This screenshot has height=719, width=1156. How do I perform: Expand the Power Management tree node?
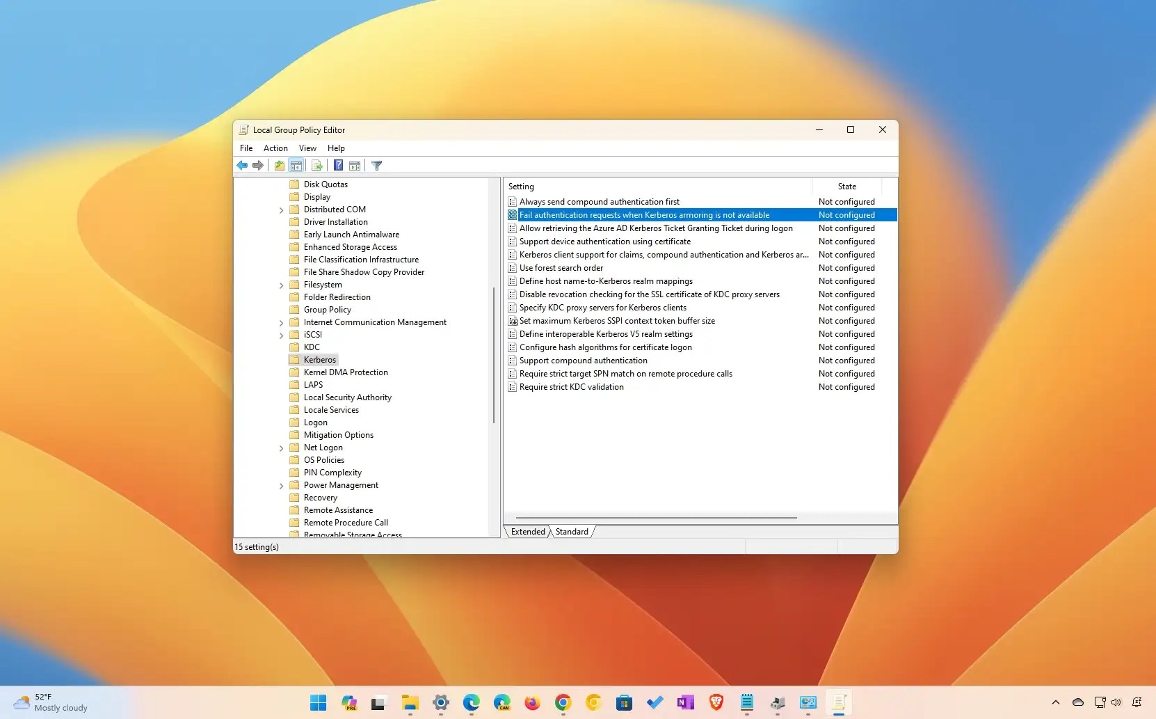(282, 485)
